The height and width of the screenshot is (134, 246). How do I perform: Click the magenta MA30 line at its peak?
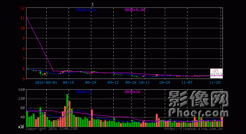coord(26,17)
